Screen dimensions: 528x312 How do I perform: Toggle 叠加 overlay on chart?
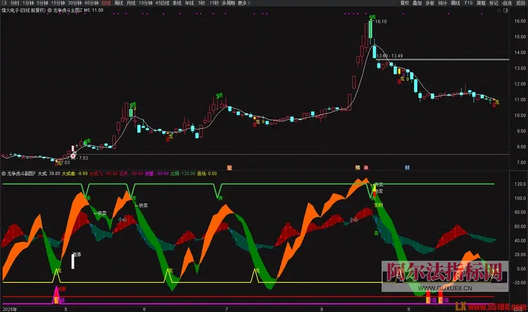coord(417,3)
